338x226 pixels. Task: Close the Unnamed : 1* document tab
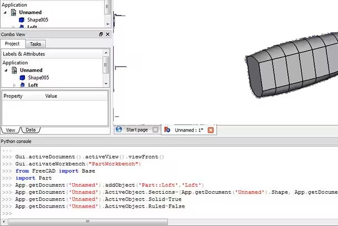[210, 130]
